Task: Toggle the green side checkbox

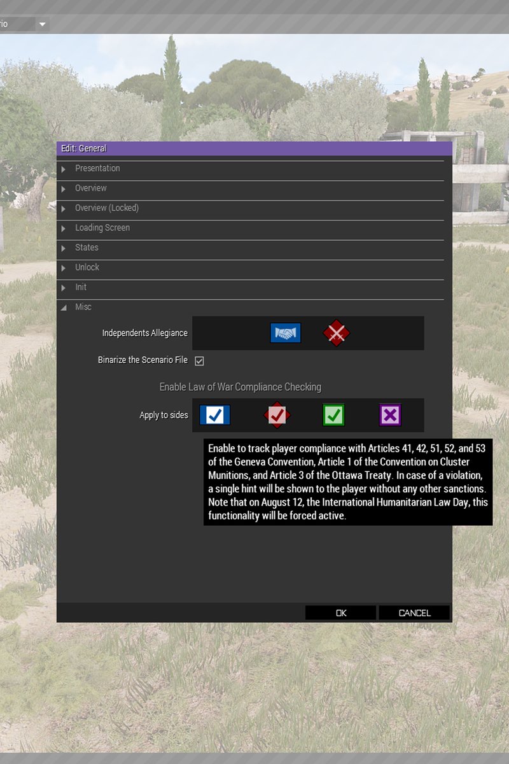Action: click(333, 415)
